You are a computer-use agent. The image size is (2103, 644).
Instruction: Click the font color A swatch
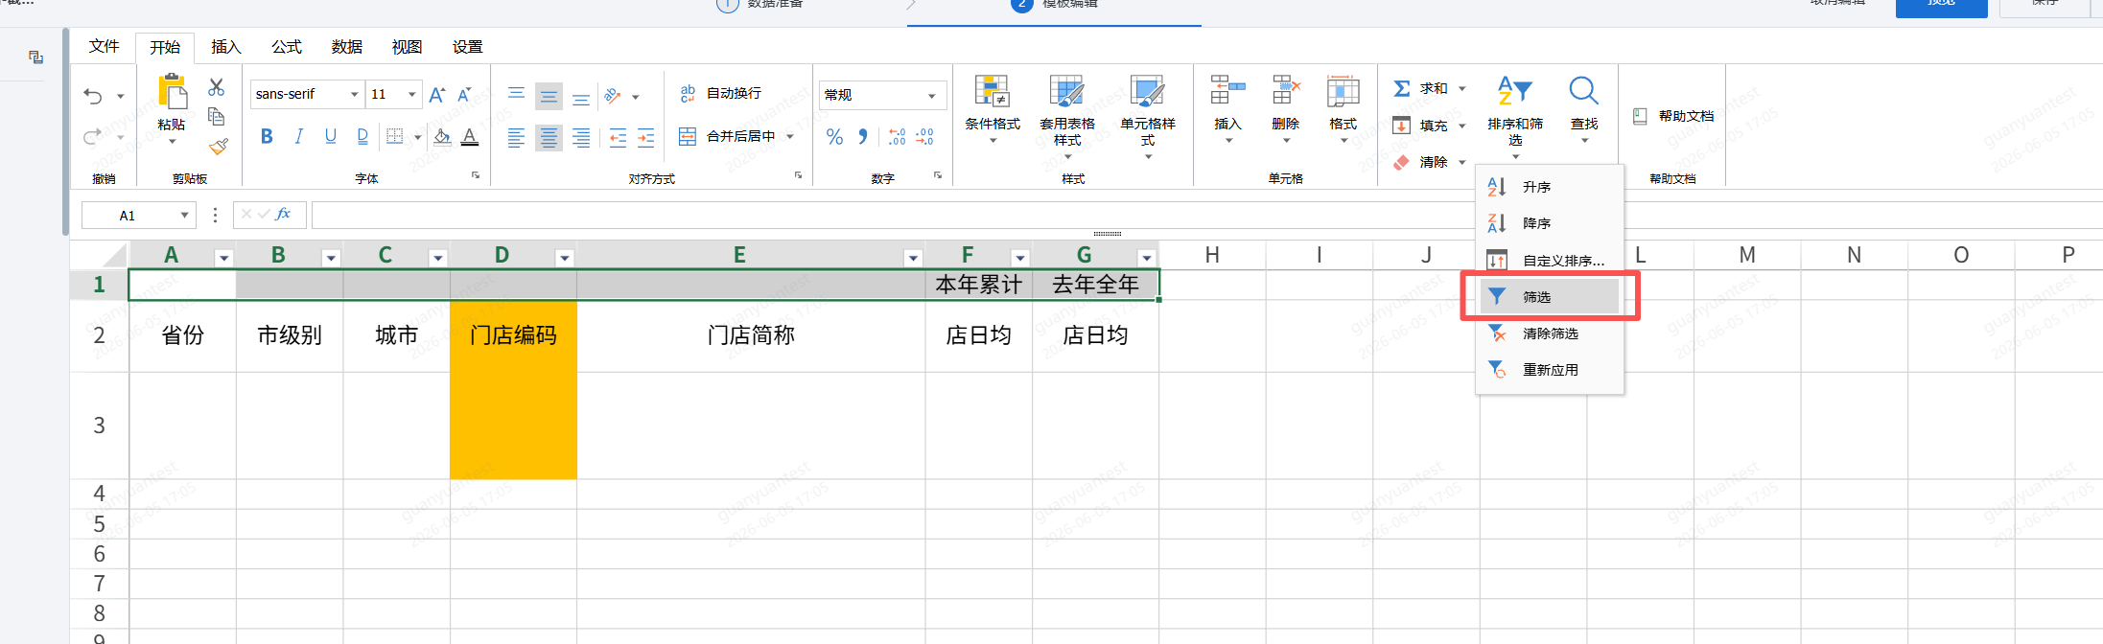tap(470, 137)
